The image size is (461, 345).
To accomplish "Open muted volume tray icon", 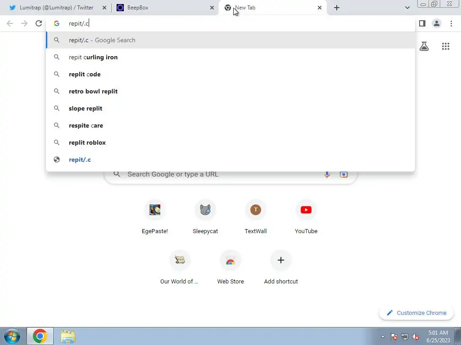I will click(x=416, y=336).
